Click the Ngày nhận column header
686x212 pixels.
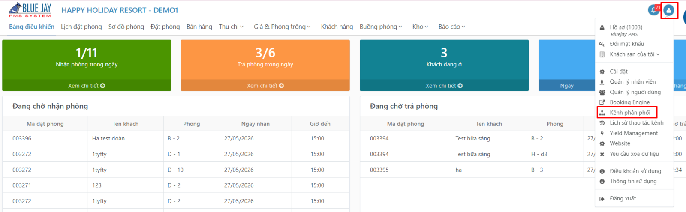tap(256, 124)
